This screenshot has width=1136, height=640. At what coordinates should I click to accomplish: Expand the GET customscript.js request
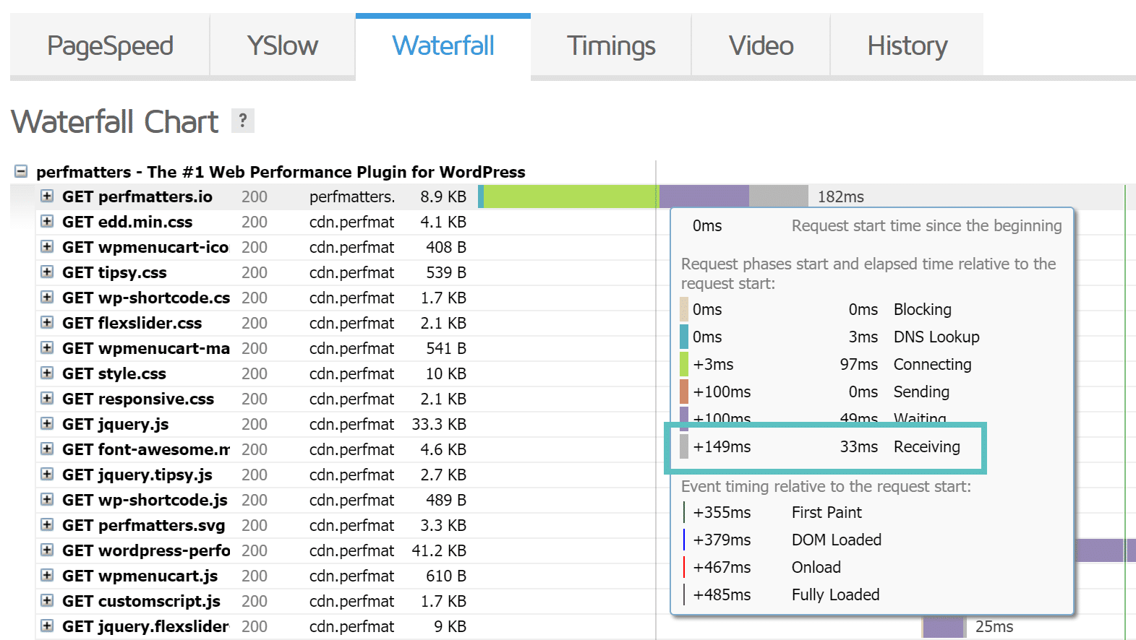47,601
